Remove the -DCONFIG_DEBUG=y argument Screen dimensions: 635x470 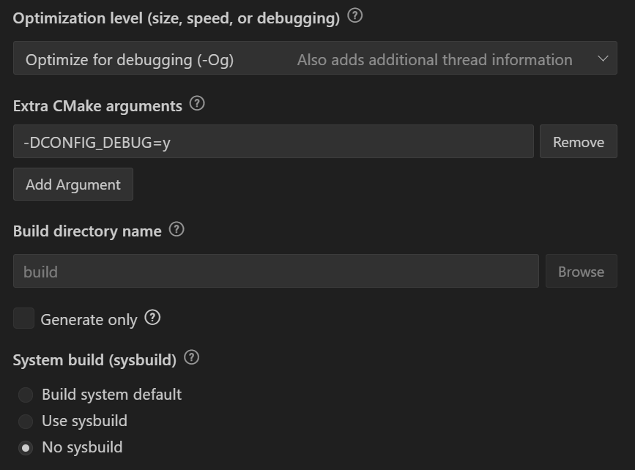578,141
